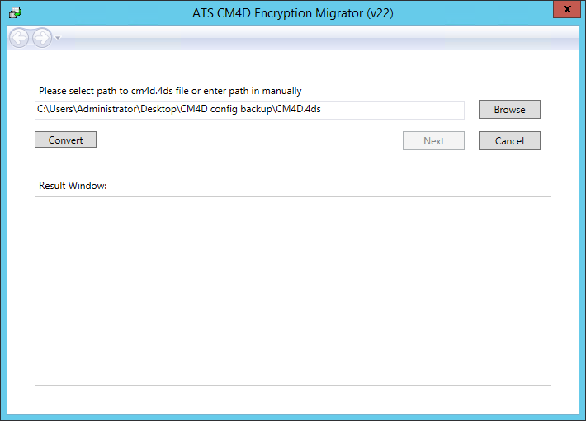The height and width of the screenshot is (421, 586).
Task: Cancel the encryption migrator wizard
Action: pos(509,141)
